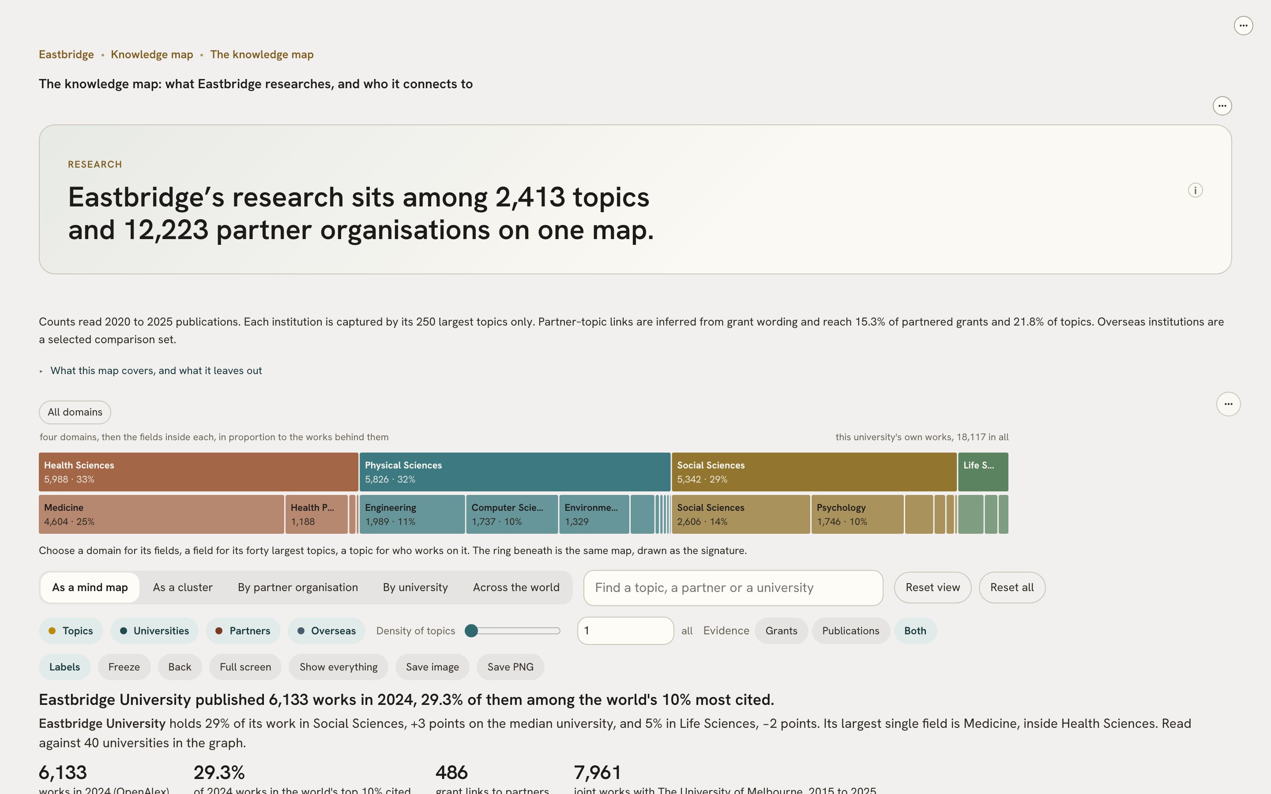
Task: Choose the Psychology field block
Action: pyautogui.click(x=857, y=515)
